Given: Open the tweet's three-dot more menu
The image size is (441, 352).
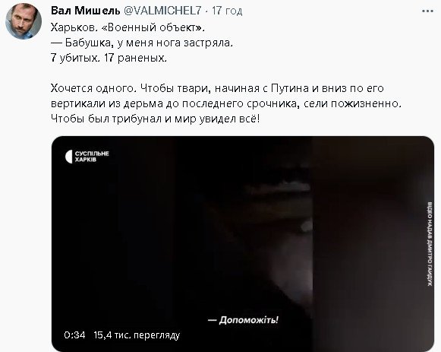Looking at the screenshot, I should pyautogui.click(x=427, y=11).
